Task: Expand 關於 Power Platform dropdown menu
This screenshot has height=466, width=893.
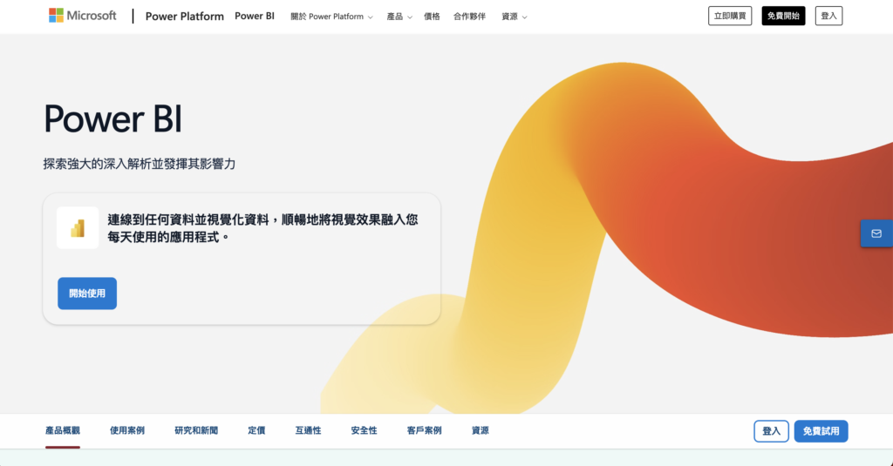Action: pyautogui.click(x=332, y=17)
